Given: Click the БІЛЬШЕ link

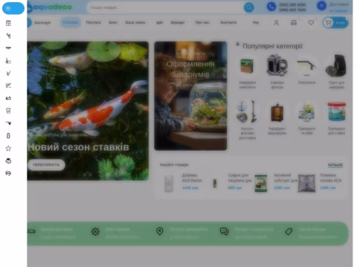Looking at the screenshot, I should pos(335,165).
